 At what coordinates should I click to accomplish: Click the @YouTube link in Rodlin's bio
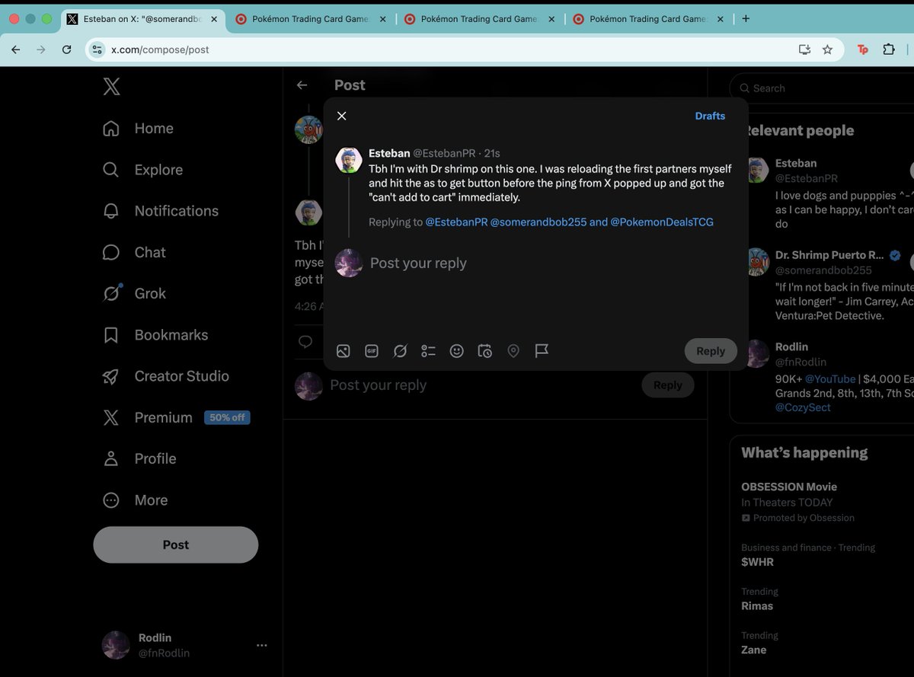pyautogui.click(x=830, y=378)
